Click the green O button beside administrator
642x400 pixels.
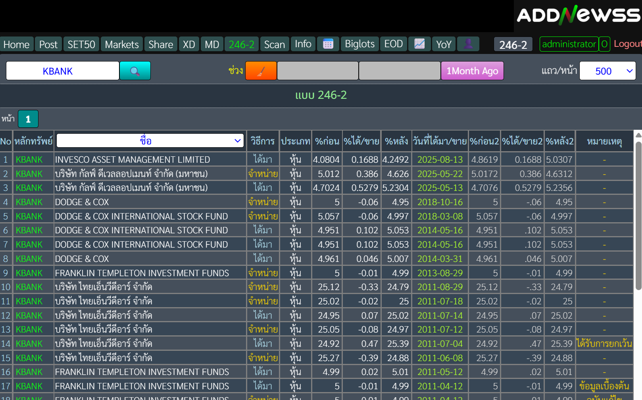604,44
